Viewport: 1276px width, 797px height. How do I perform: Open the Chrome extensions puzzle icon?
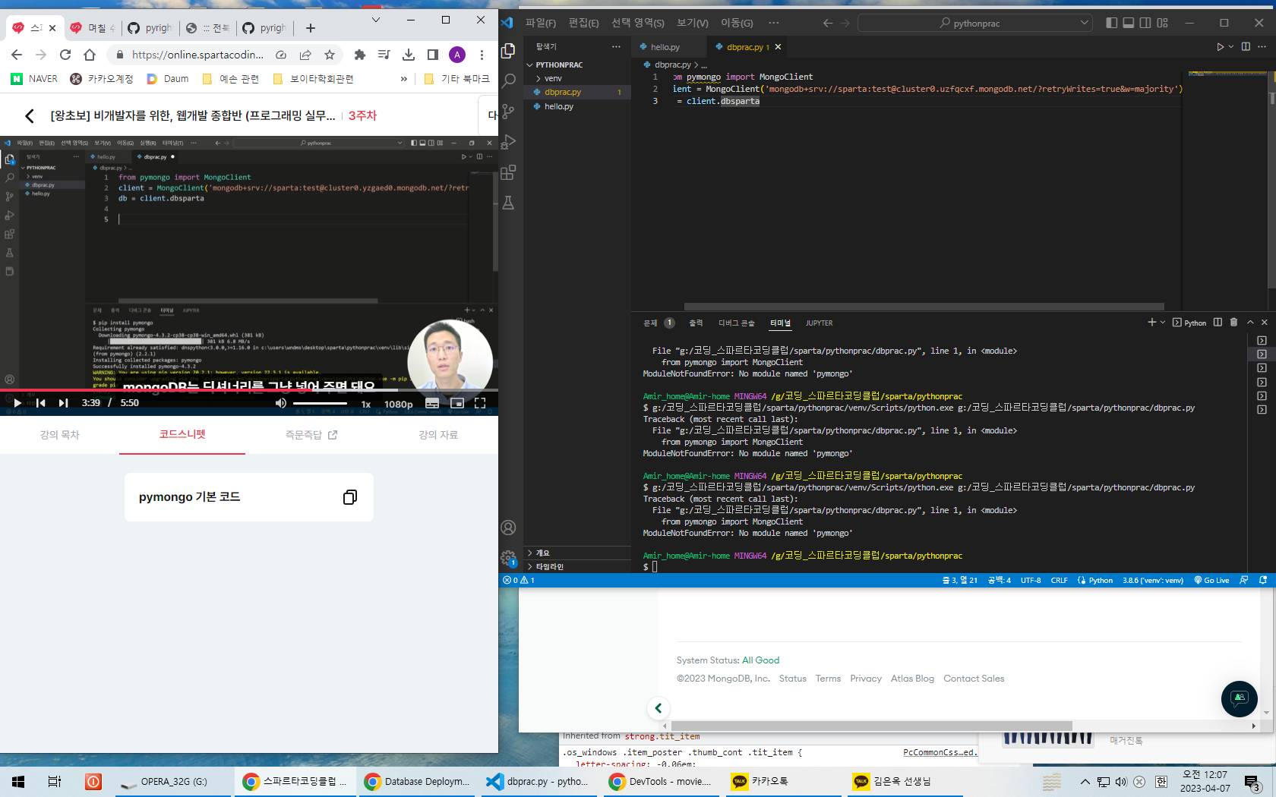click(360, 55)
